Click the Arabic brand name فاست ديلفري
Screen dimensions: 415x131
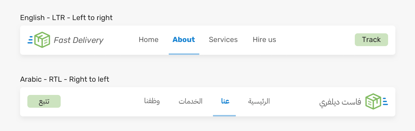[340, 102]
